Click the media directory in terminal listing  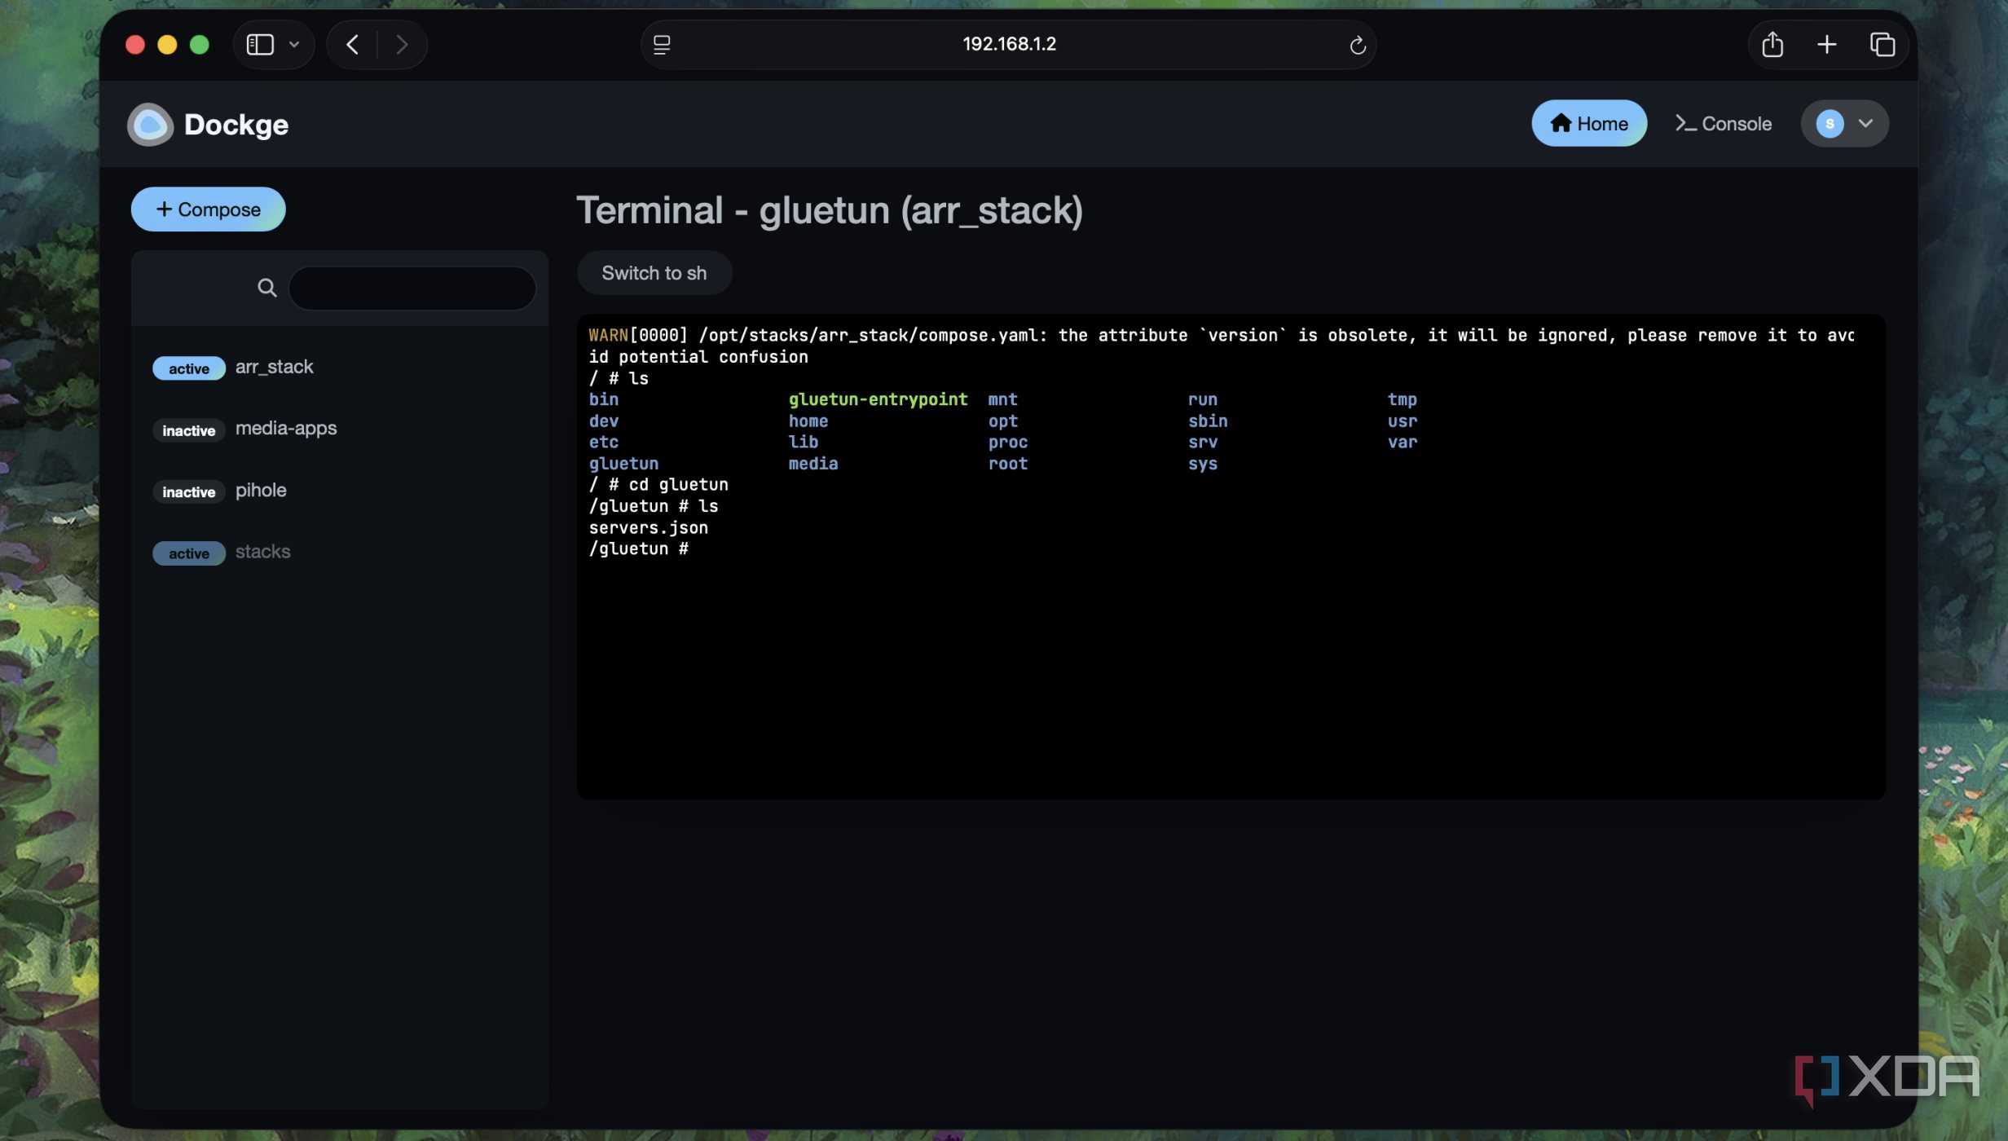tap(813, 463)
